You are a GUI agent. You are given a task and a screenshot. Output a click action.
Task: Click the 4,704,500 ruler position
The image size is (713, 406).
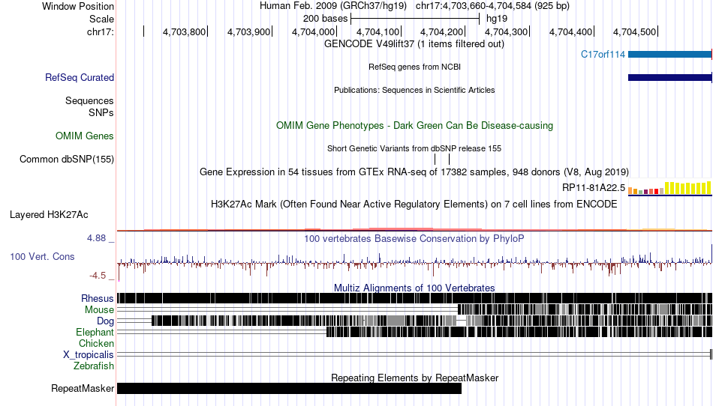(635, 31)
